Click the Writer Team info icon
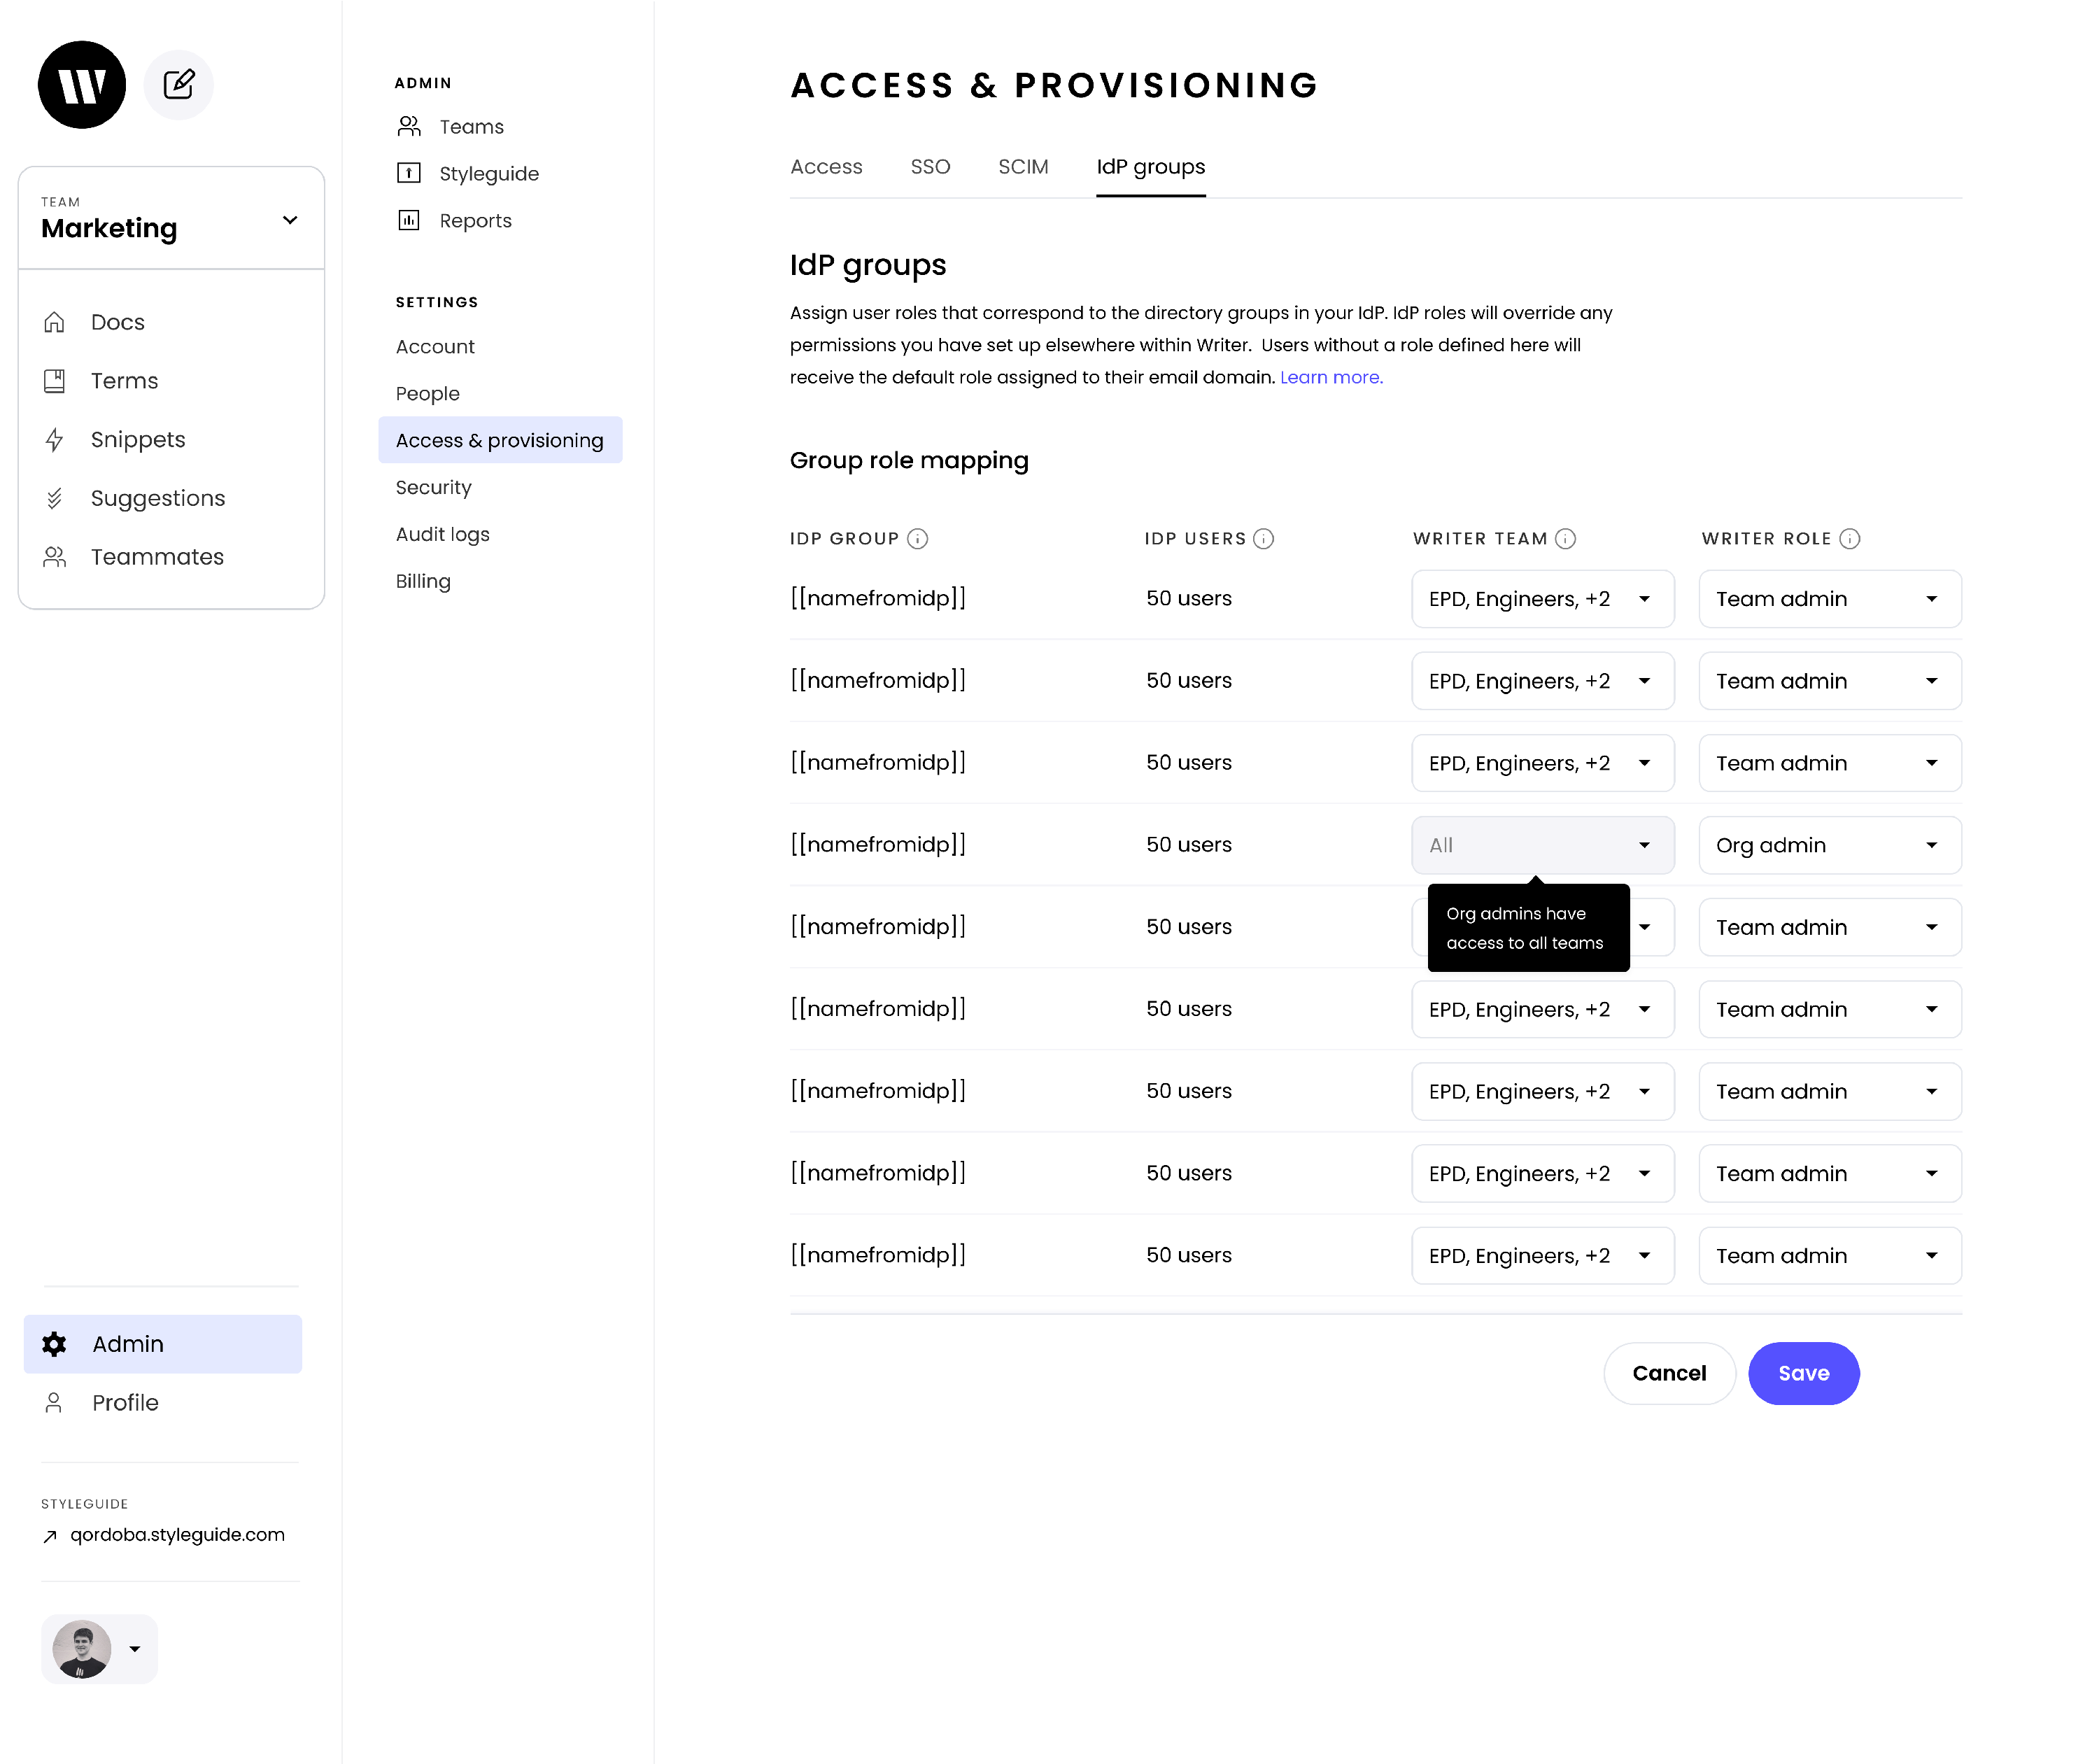Viewport: 2099px width, 1764px height. click(1566, 539)
